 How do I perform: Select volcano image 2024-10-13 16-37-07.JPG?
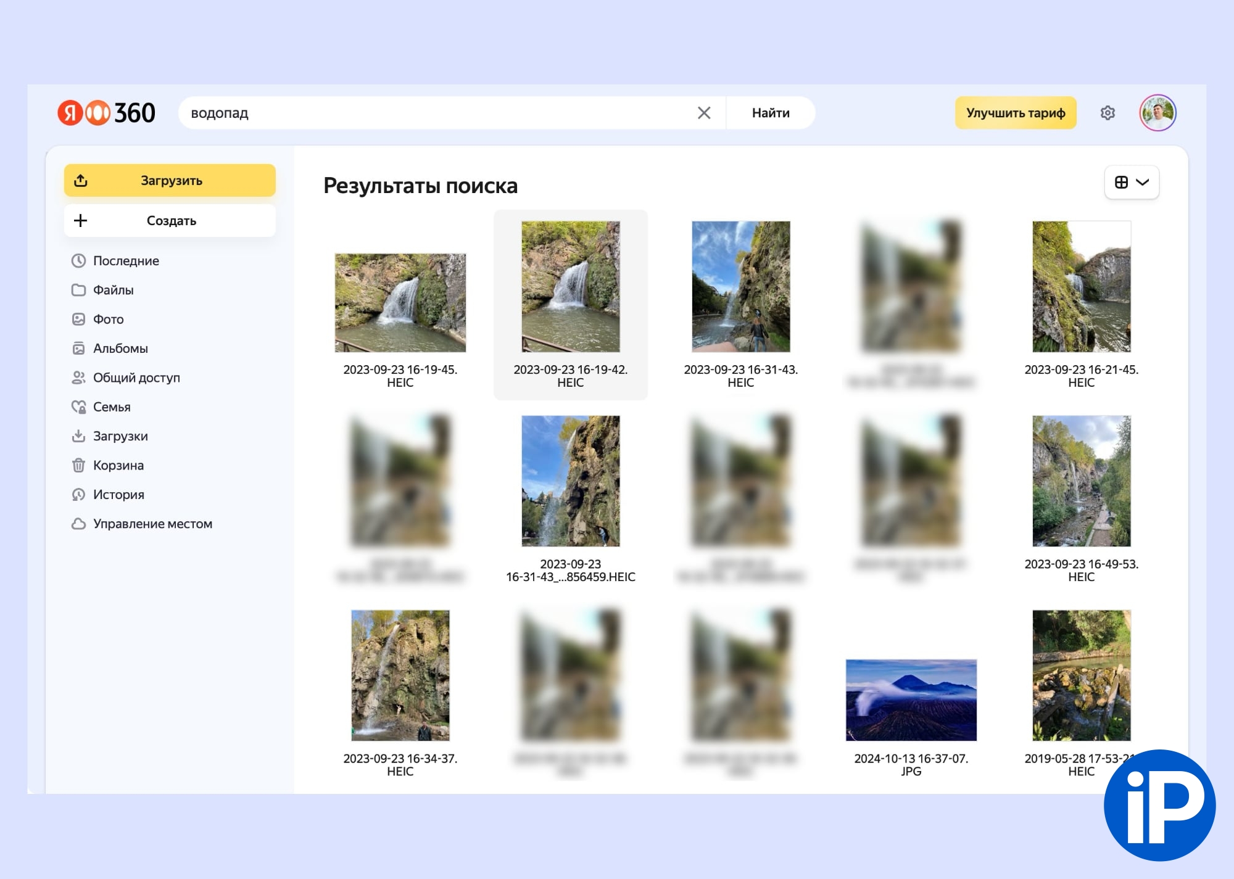(x=911, y=700)
